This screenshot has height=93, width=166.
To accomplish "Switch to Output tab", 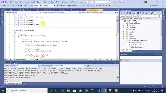I will [x=25, y=83].
